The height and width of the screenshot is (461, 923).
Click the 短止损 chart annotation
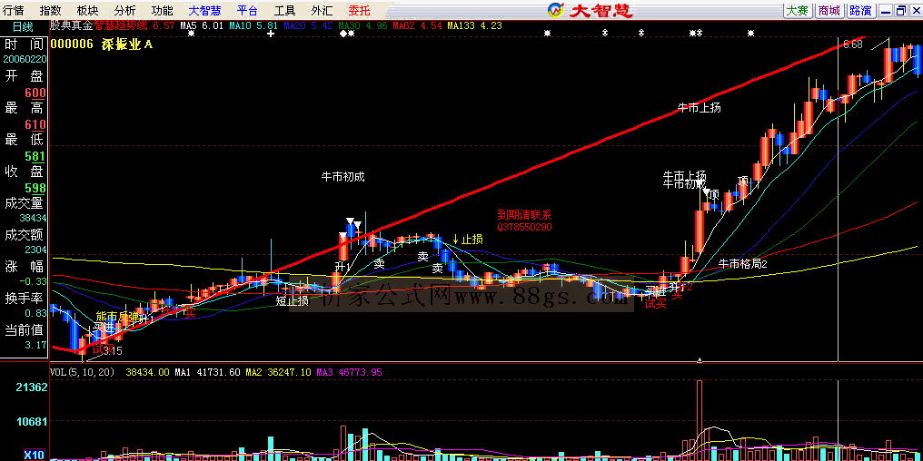pyautogui.click(x=293, y=301)
